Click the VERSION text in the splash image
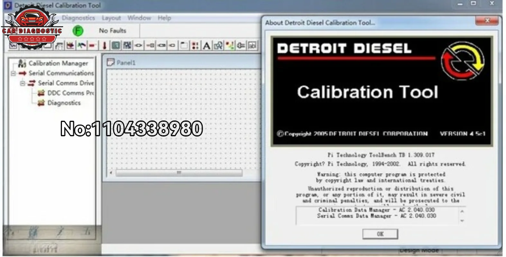The width and height of the screenshot is (506, 257). pyautogui.click(x=463, y=134)
